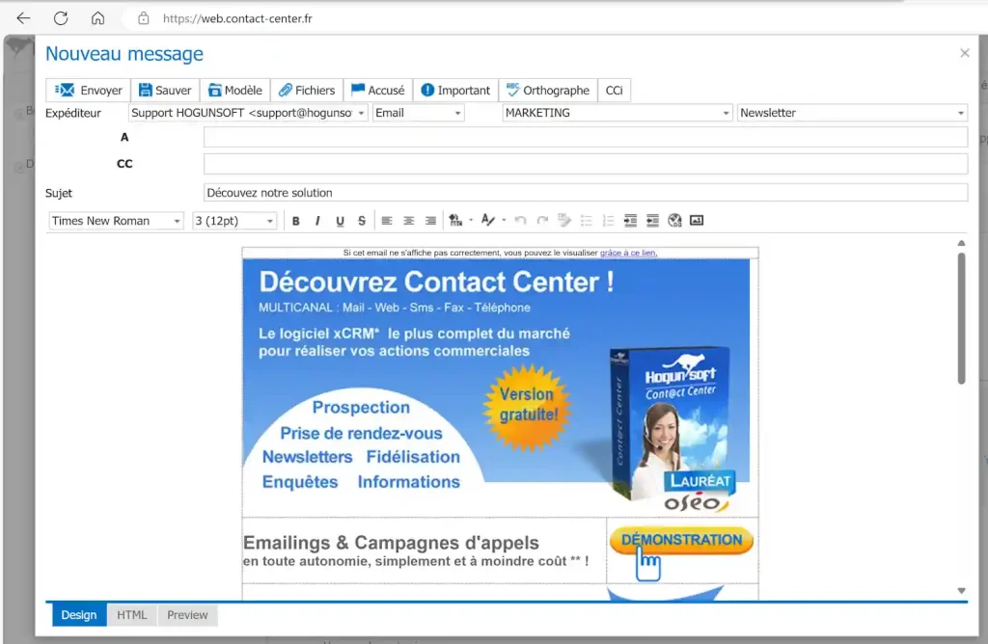Open font color dropdown arrow
The width and height of the screenshot is (988, 644).
coord(504,221)
